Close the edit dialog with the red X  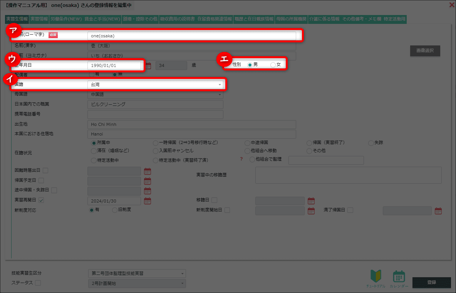pyautogui.click(x=452, y=5)
